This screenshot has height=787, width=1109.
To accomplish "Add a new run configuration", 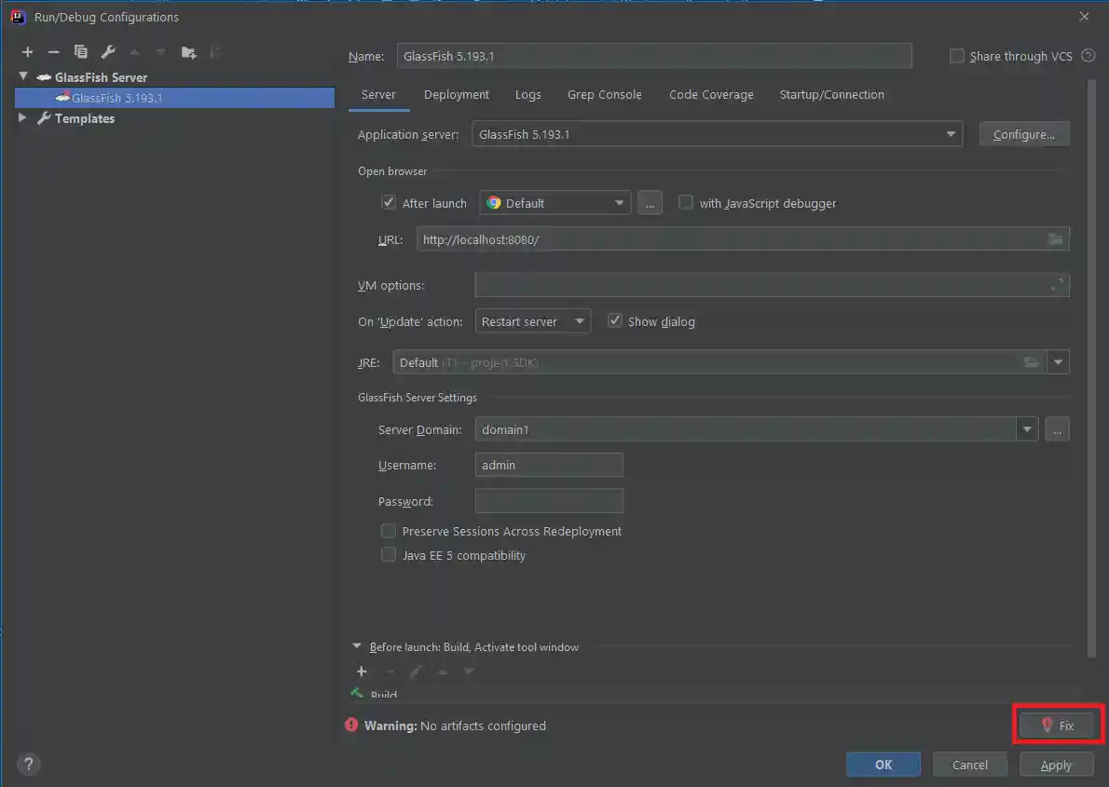I will pyautogui.click(x=27, y=52).
